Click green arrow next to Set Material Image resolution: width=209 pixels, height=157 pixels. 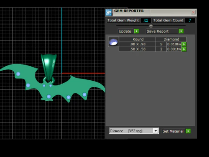(x=188, y=131)
